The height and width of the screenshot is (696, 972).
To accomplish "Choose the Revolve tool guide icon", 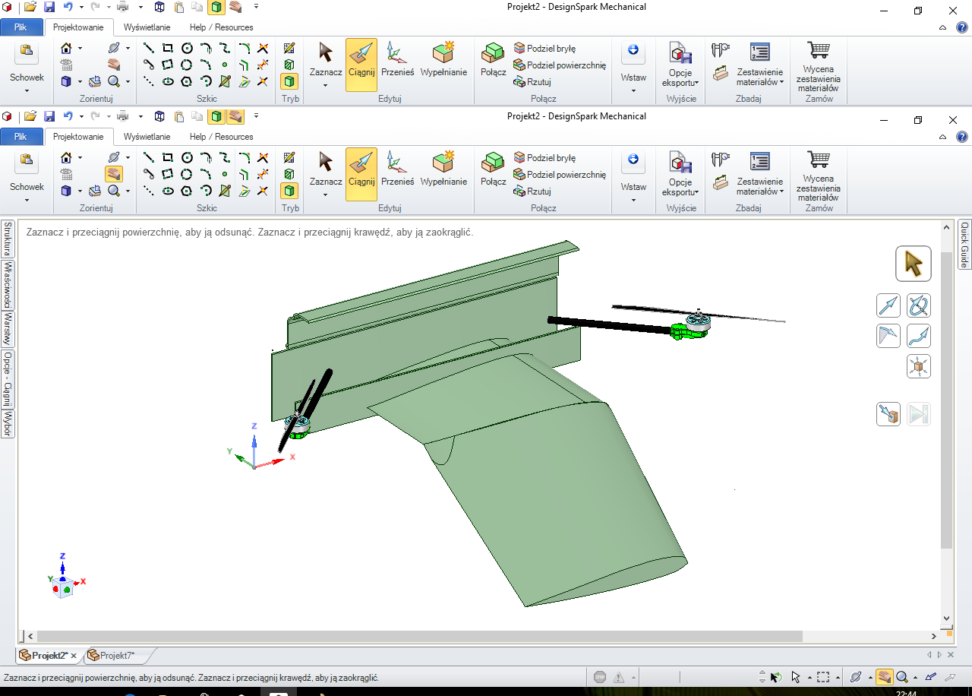I will point(919,305).
